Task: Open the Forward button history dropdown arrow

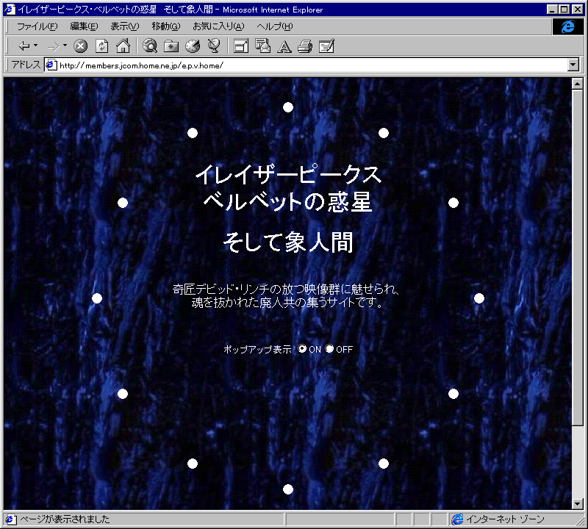Action: pos(65,46)
